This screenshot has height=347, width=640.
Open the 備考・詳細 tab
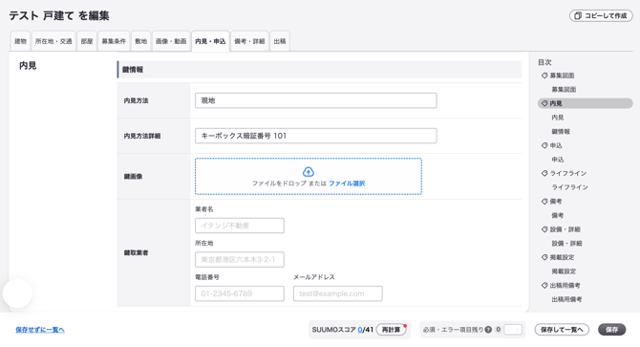click(x=249, y=41)
